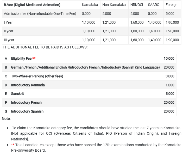Image resolution: width=183 pixels, height=155 pixels.
Task: Click the NRI/OCI column header
Action: tap(137, 5)
